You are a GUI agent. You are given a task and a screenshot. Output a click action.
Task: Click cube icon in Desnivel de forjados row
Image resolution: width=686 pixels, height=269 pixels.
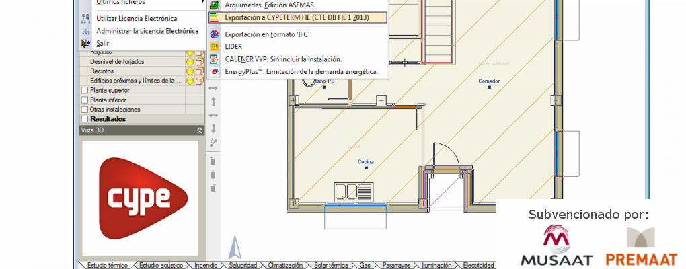tap(200, 62)
